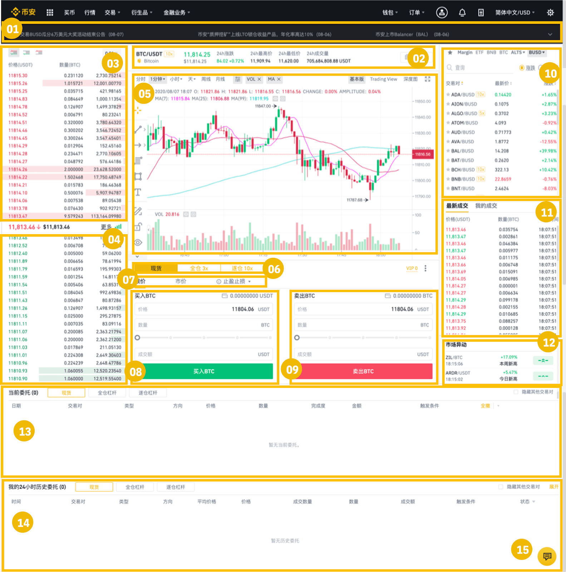Open the three-dot menu beside VIP 0

coord(425,268)
